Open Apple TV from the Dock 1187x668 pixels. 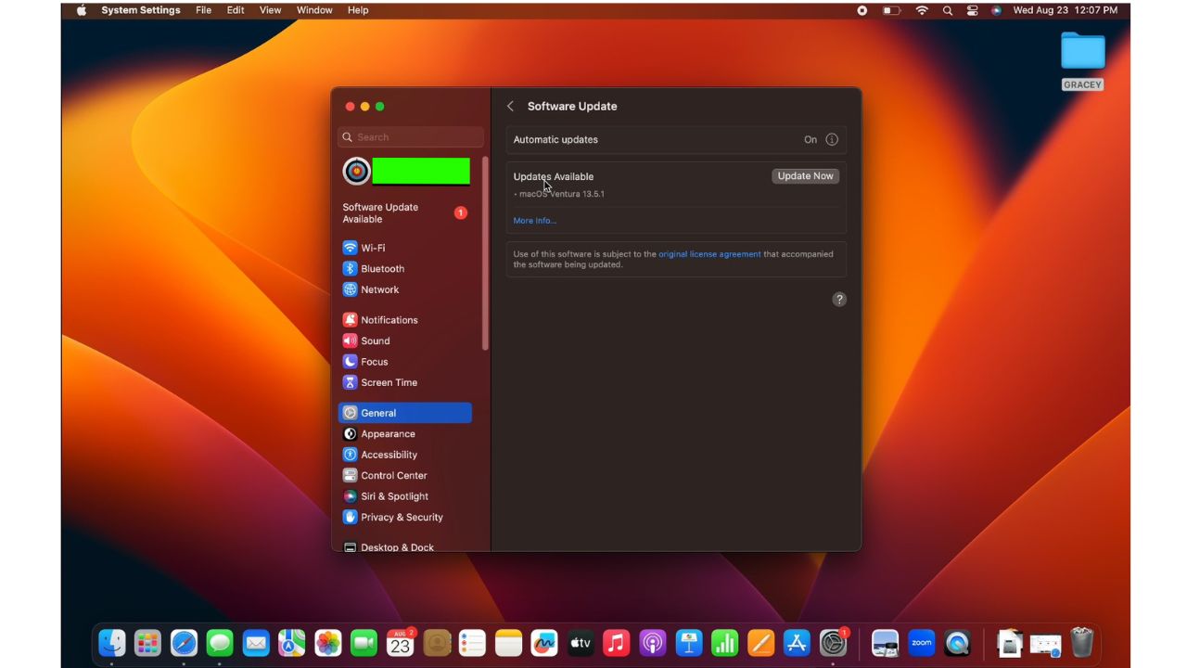[x=581, y=642]
